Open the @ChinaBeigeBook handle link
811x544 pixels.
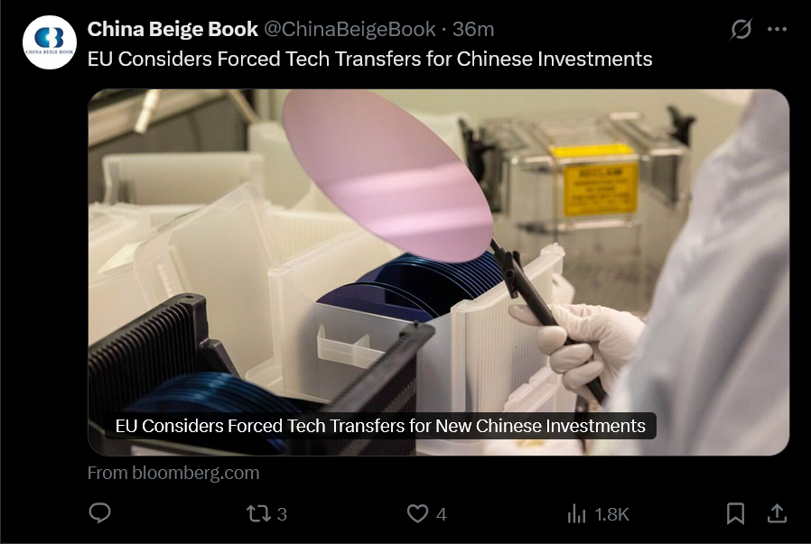click(x=350, y=30)
